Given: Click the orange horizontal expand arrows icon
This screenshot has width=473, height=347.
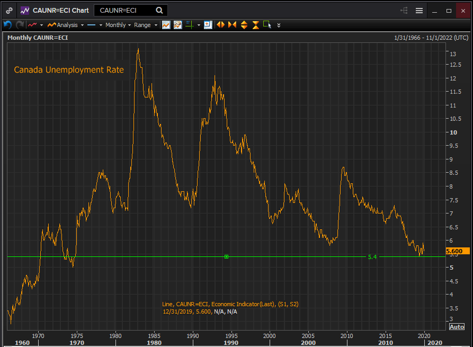Looking at the screenshot, I should [x=220, y=25].
